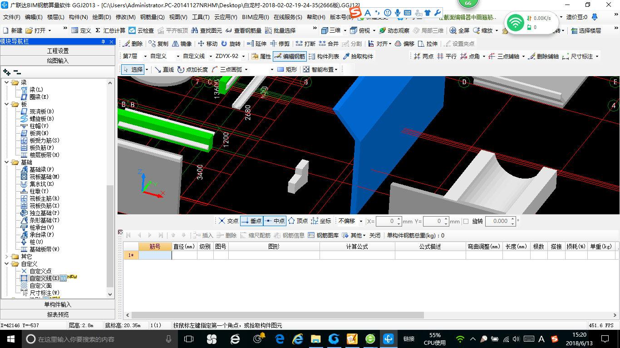Open 构件列表 component list

pos(324,57)
